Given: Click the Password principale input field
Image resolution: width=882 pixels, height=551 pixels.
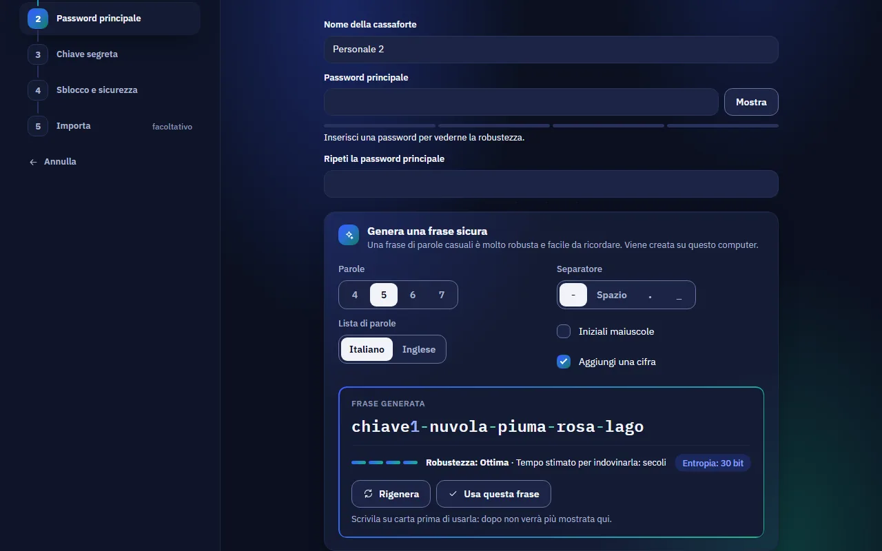Looking at the screenshot, I should [x=521, y=102].
